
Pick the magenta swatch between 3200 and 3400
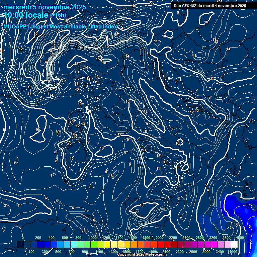[214, 244]
